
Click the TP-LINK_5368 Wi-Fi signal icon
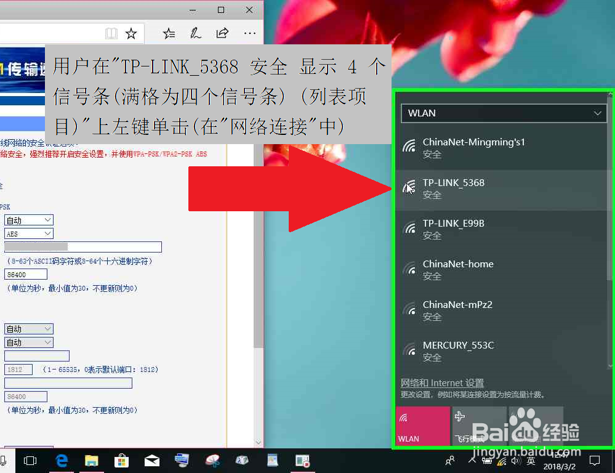pyautogui.click(x=409, y=186)
